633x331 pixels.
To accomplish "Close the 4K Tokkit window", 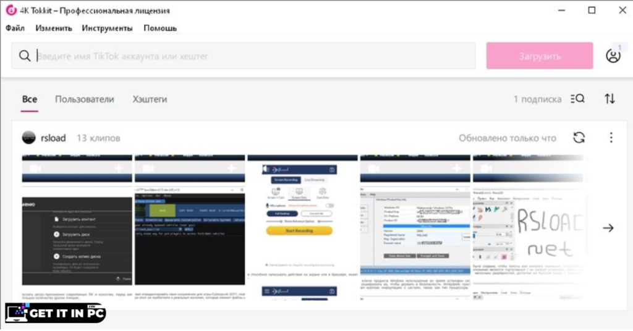I will [622, 10].
